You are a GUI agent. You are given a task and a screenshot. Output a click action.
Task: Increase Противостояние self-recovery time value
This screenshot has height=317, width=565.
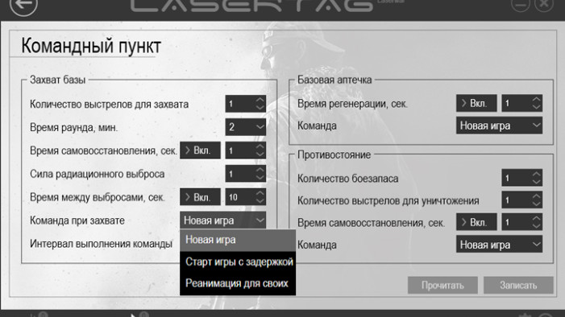pos(536,219)
